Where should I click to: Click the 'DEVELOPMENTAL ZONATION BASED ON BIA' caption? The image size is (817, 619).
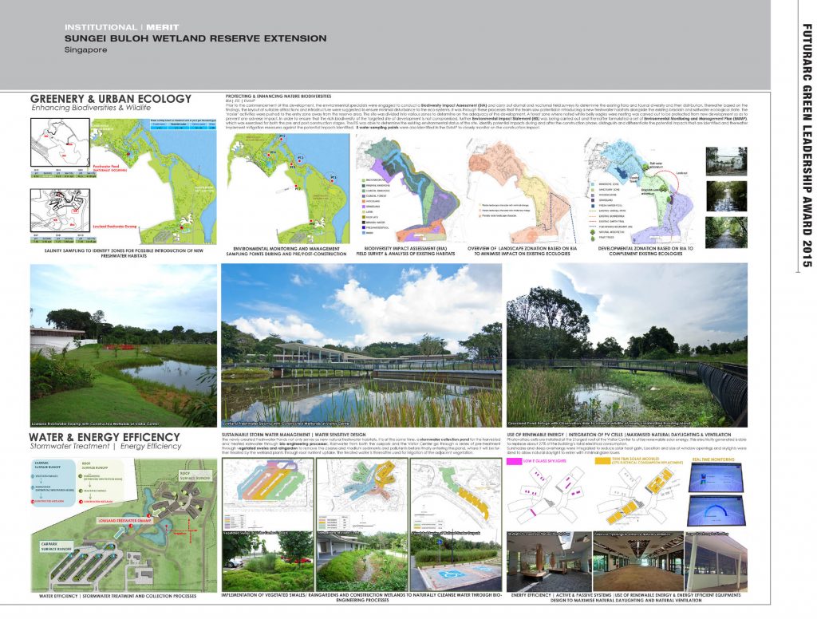click(x=645, y=251)
